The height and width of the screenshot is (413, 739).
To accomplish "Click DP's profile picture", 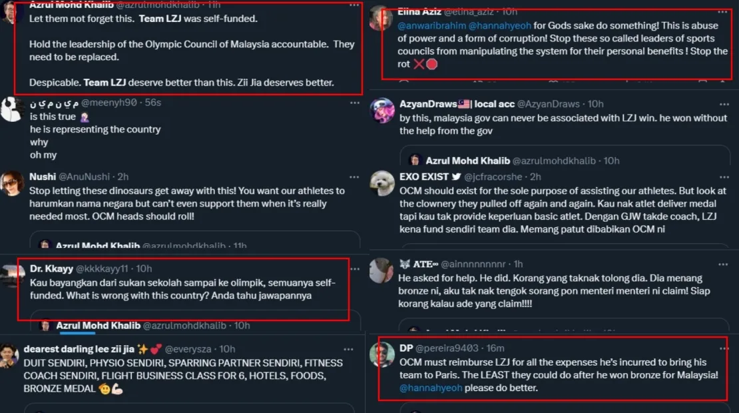I will [382, 354].
